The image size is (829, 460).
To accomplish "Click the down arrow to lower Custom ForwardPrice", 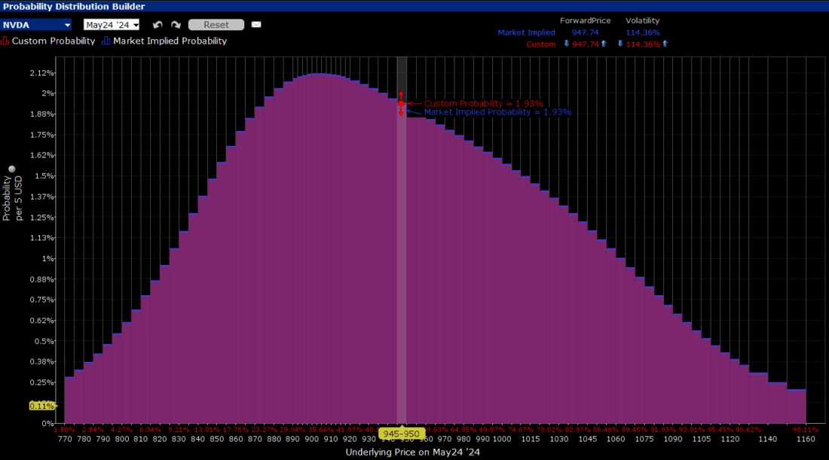I will click(x=566, y=44).
